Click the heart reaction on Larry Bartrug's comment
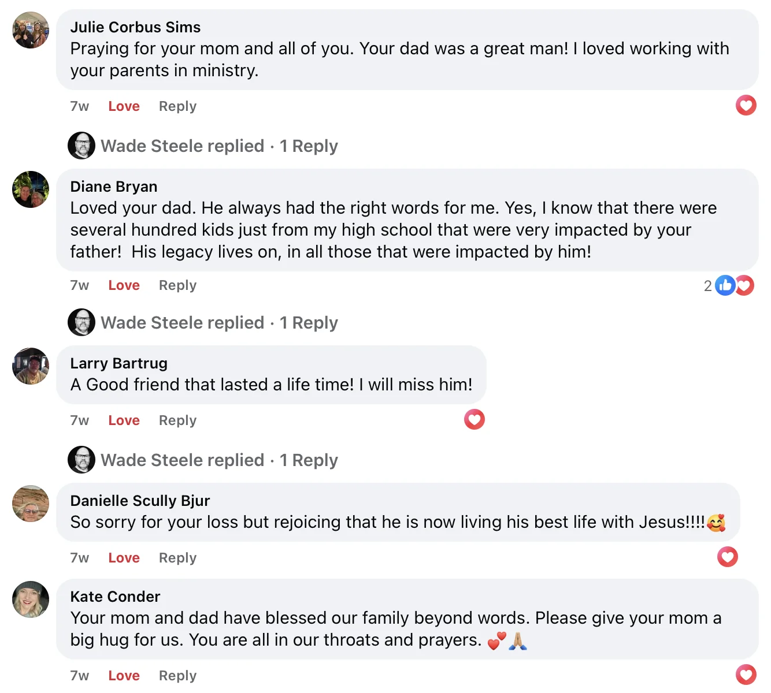The width and height of the screenshot is (771, 693). pyautogui.click(x=474, y=419)
